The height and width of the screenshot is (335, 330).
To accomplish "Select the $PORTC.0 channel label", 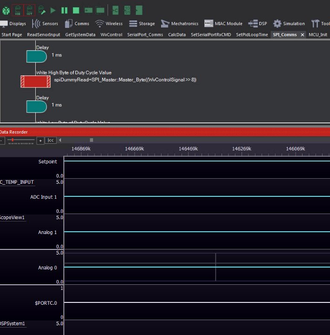I will pos(46,303).
